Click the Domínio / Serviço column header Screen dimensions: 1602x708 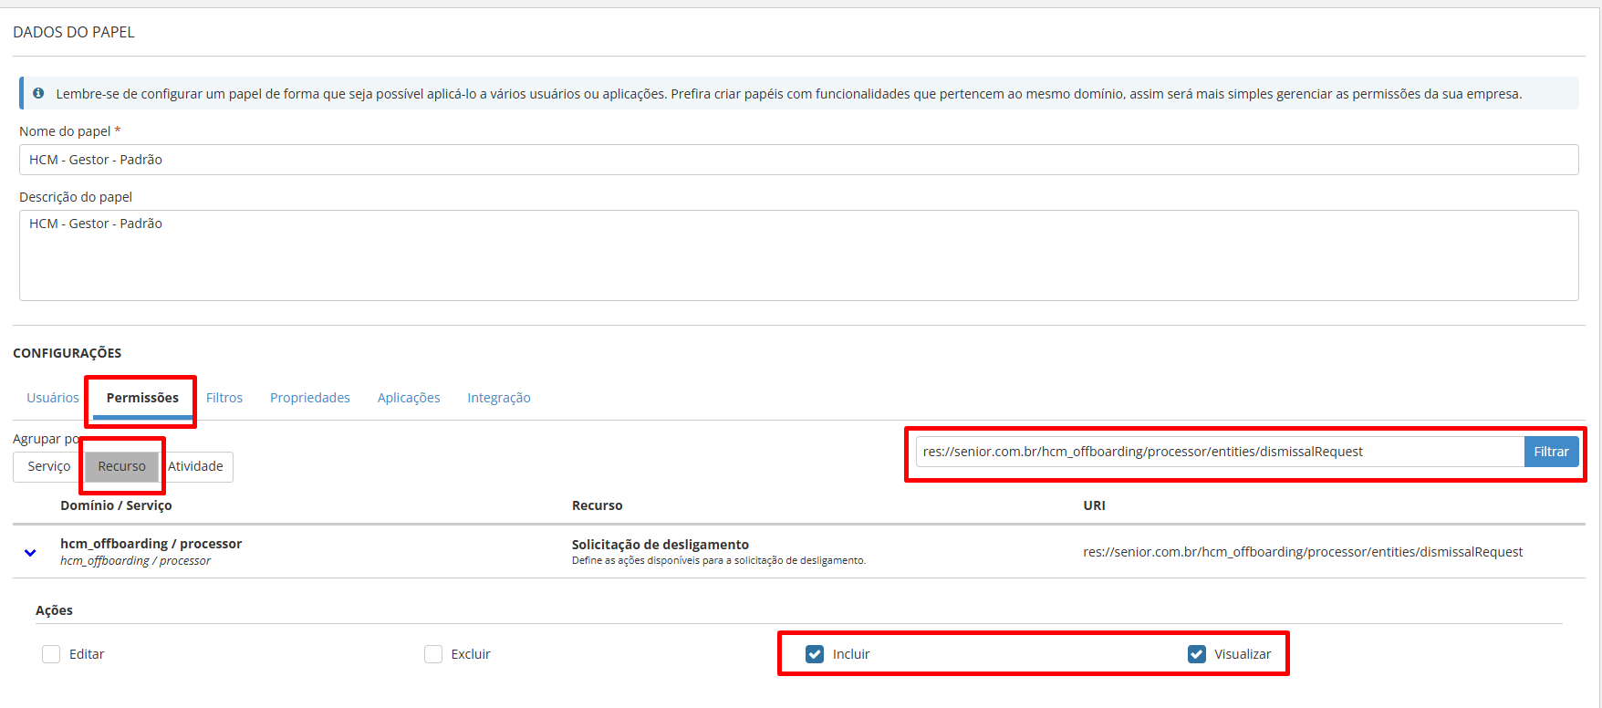coord(116,505)
